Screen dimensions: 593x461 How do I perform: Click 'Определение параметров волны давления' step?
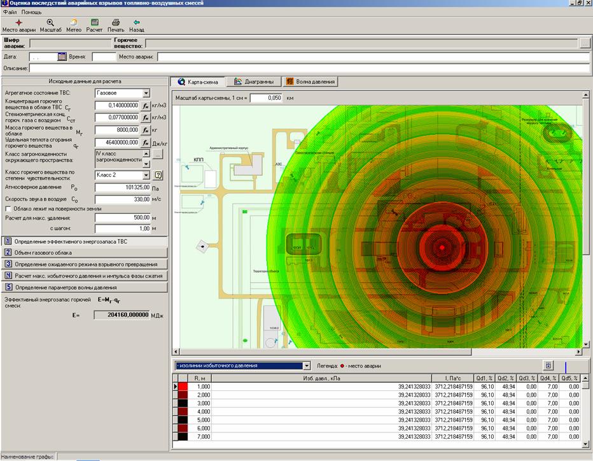point(84,287)
